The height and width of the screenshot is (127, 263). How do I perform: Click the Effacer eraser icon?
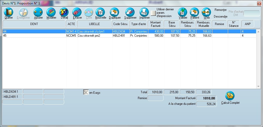[x=77, y=12]
